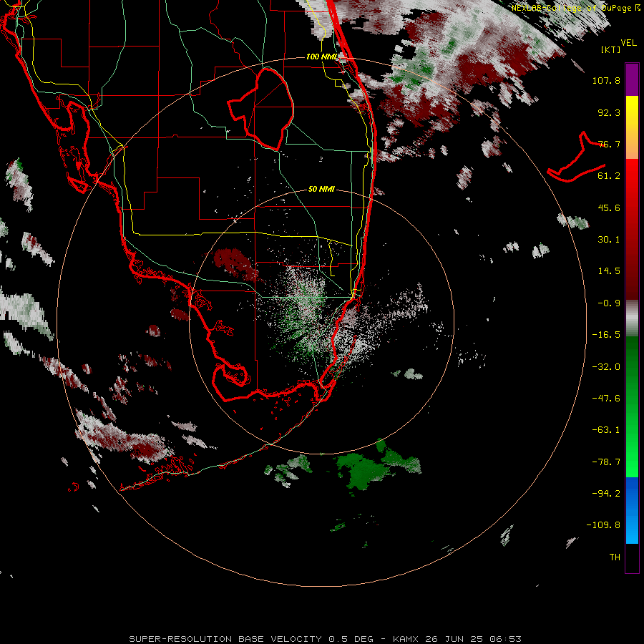Viewport: 644px width, 644px height.
Task: Click the VEL legend title
Action: (x=628, y=43)
